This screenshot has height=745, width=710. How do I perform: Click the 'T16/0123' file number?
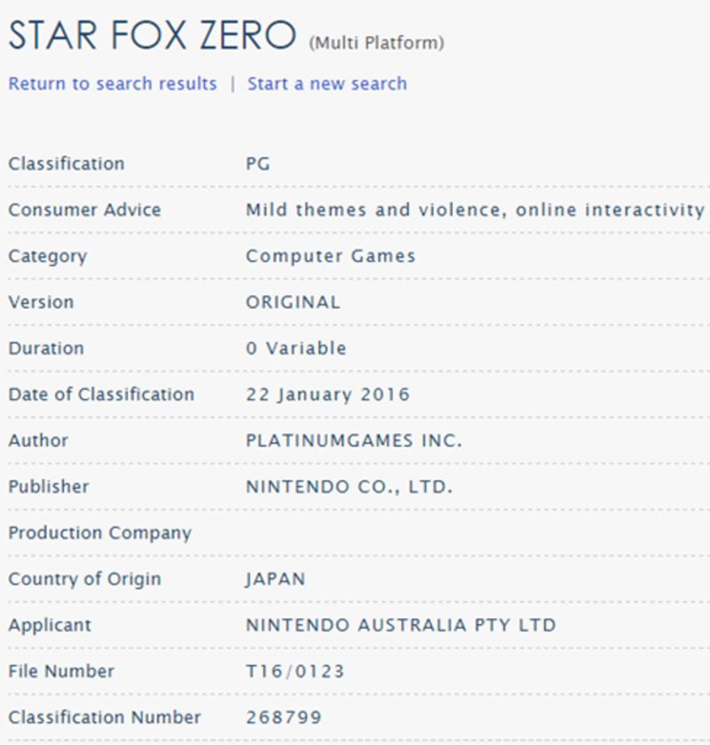[x=295, y=671]
